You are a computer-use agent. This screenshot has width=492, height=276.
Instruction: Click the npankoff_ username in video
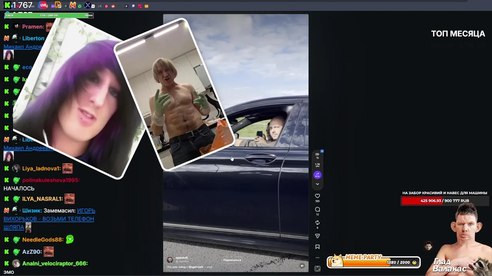pos(182,258)
